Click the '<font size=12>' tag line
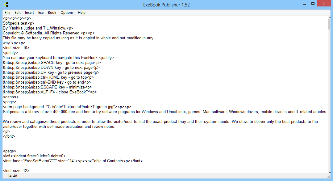The height and width of the screenshot is (181, 333). click(x=16, y=171)
